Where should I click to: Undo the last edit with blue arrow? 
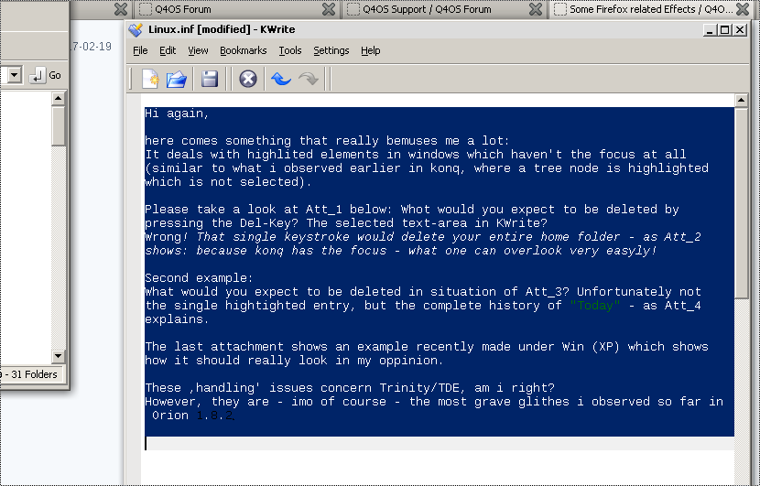280,79
